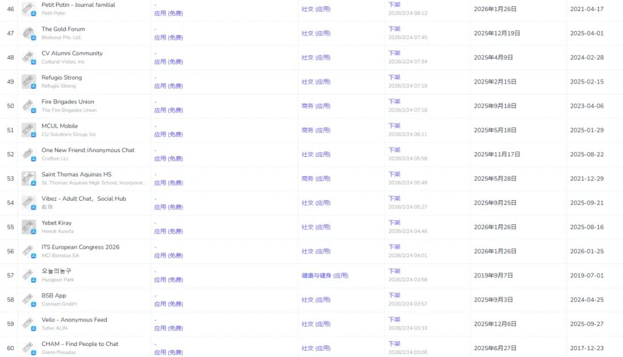Click The Gold Forum app icon

(28, 33)
